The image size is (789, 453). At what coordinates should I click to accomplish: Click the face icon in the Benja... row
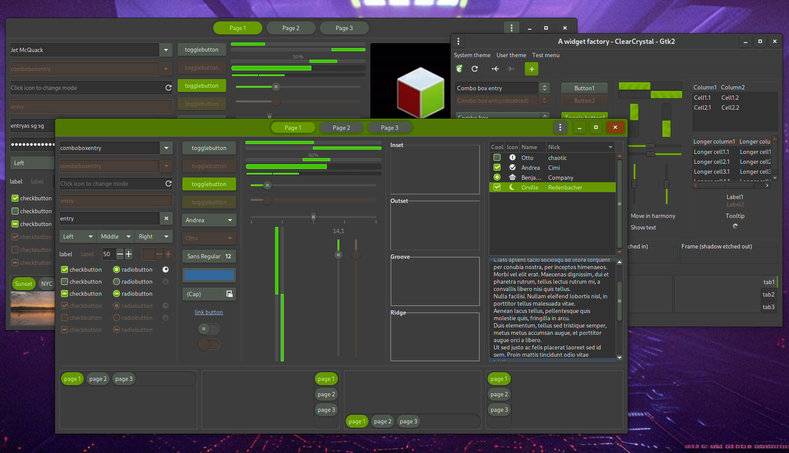(x=513, y=178)
